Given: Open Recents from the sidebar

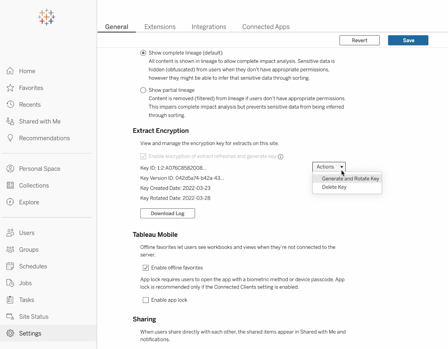Looking at the screenshot, I should 29,104.
